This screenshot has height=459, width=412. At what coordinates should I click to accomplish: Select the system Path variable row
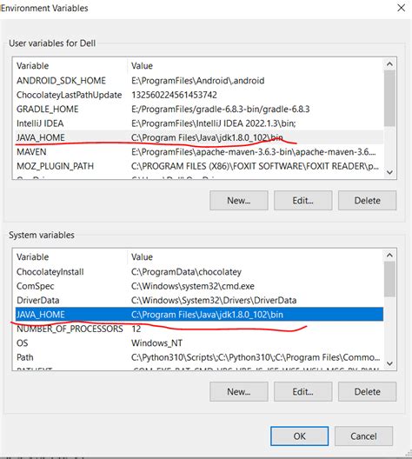(199, 357)
